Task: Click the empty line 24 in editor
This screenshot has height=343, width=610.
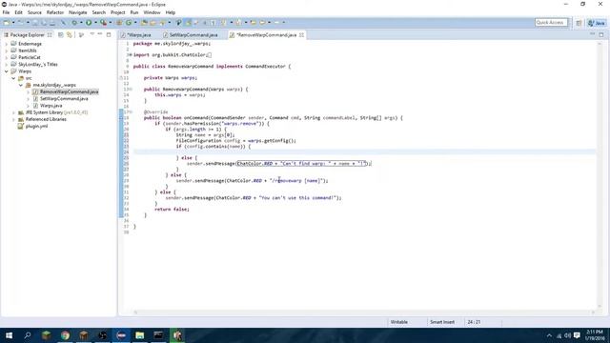Action: (364, 152)
